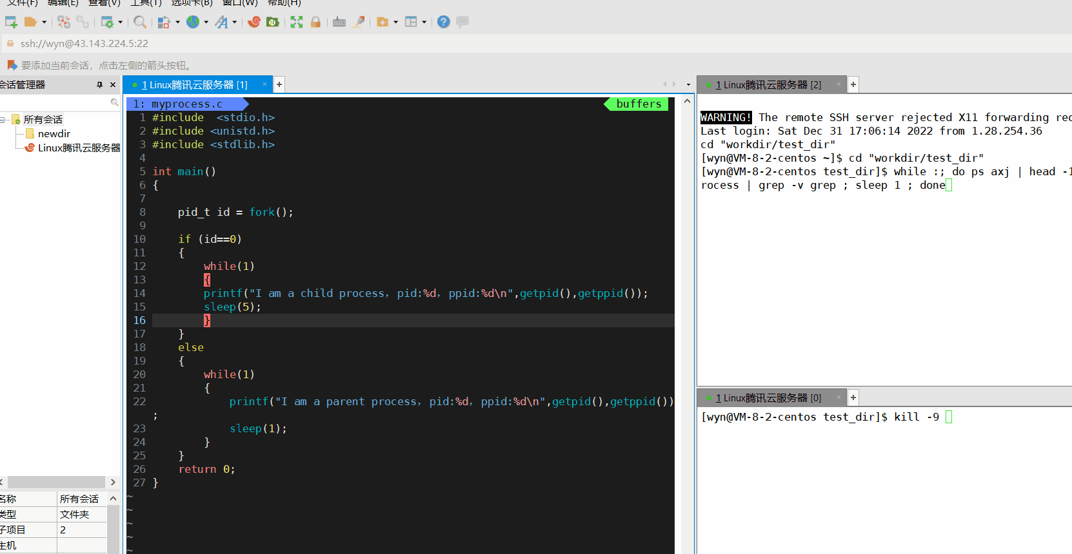The height and width of the screenshot is (554, 1072).
Task: Expand the color scheme dropdown arrow
Action: 177,23
